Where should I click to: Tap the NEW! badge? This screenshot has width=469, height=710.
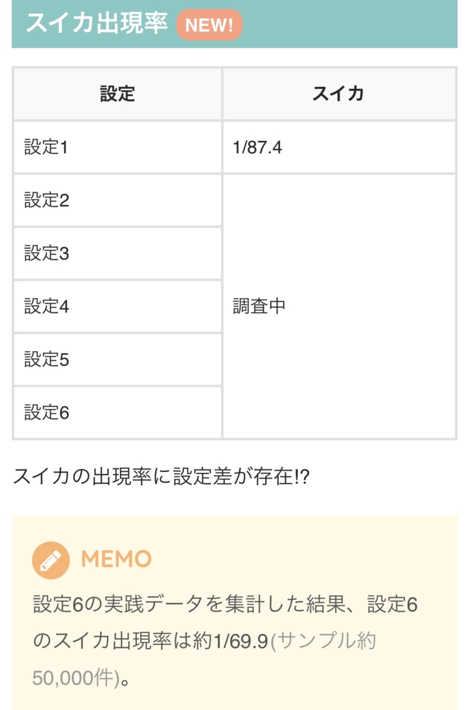coord(209,25)
